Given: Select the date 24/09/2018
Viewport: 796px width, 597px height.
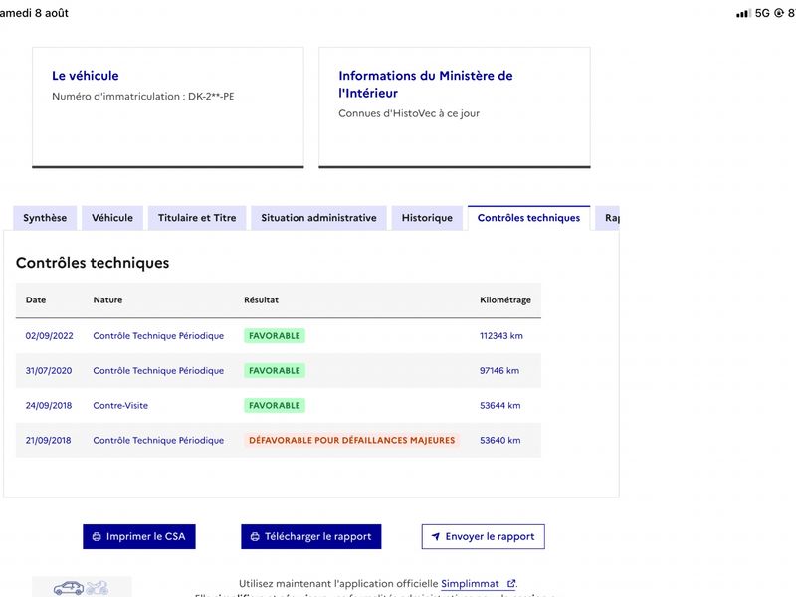Looking at the screenshot, I should pyautogui.click(x=49, y=406).
